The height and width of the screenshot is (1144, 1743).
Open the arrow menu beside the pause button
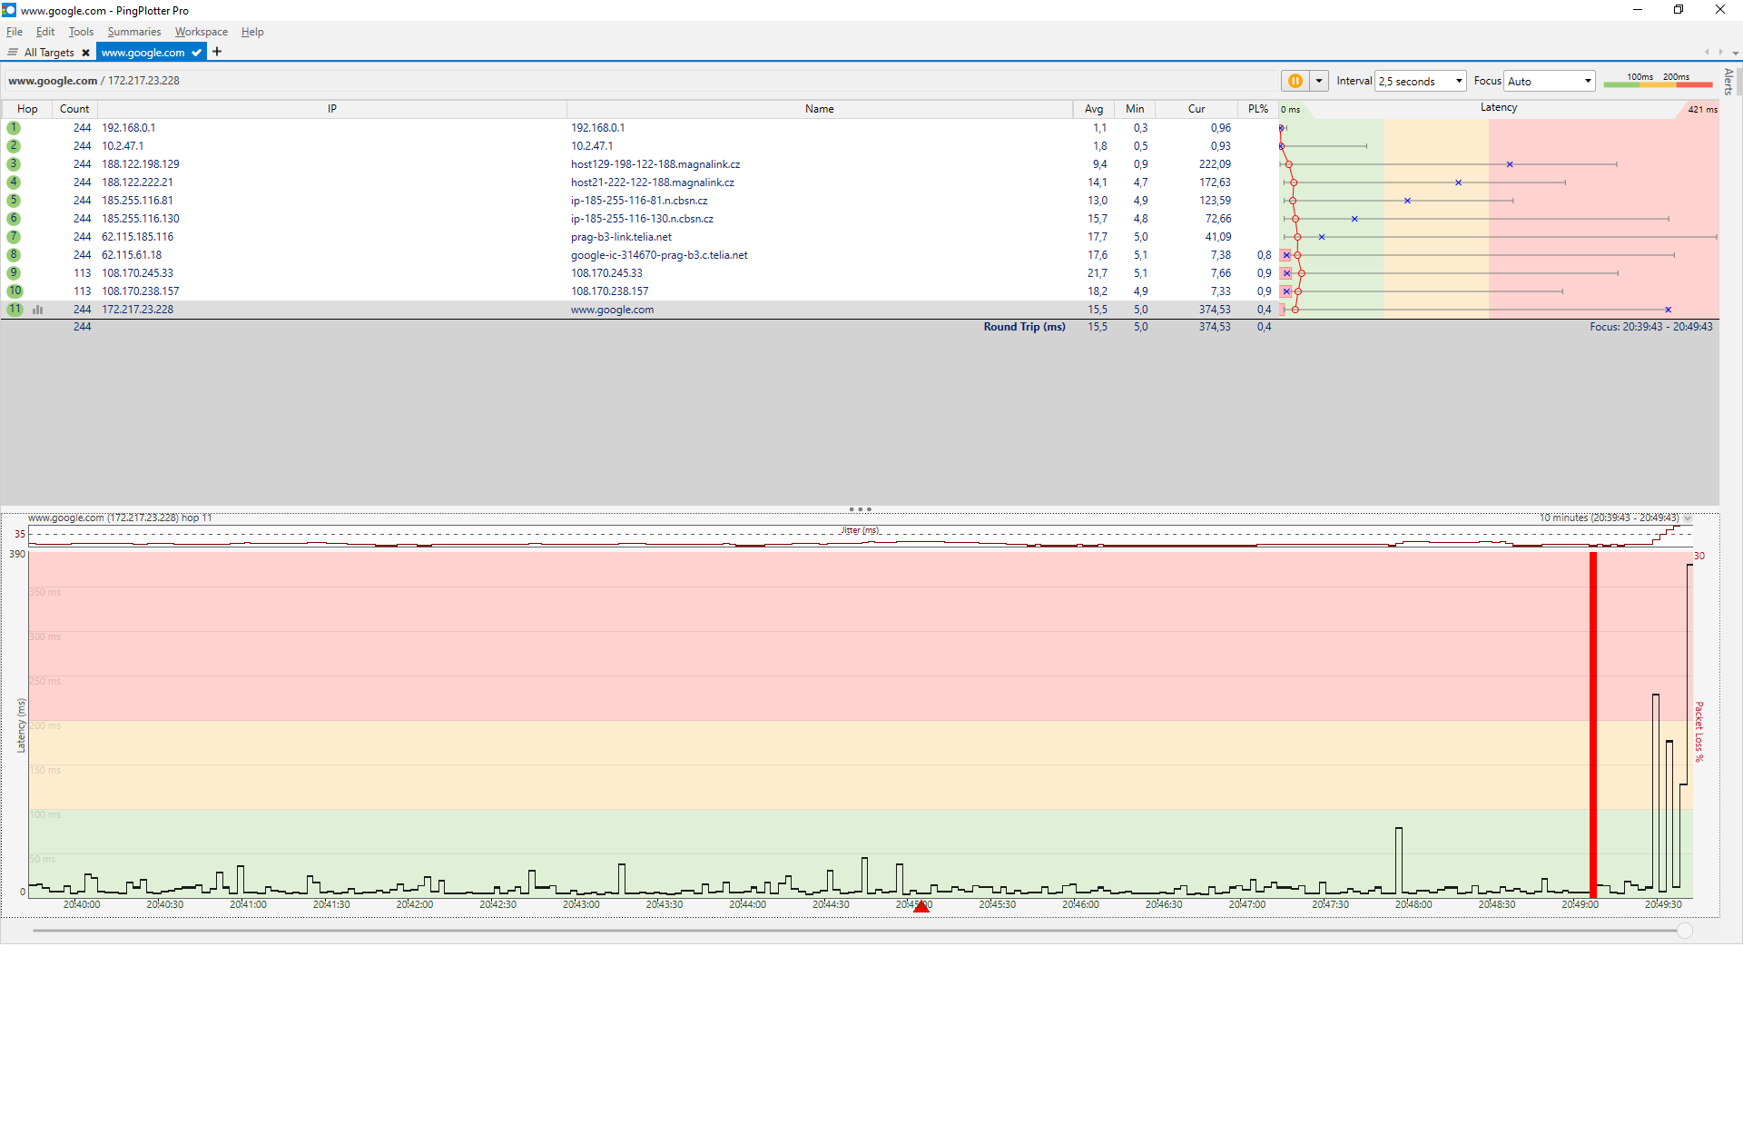(x=1319, y=81)
